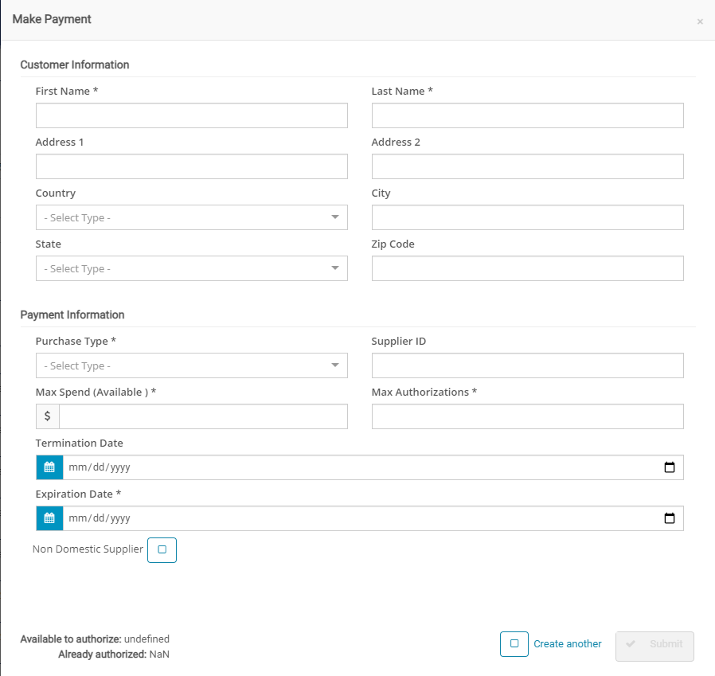Focus the First Name input field
The width and height of the screenshot is (715, 676).
[x=192, y=115]
